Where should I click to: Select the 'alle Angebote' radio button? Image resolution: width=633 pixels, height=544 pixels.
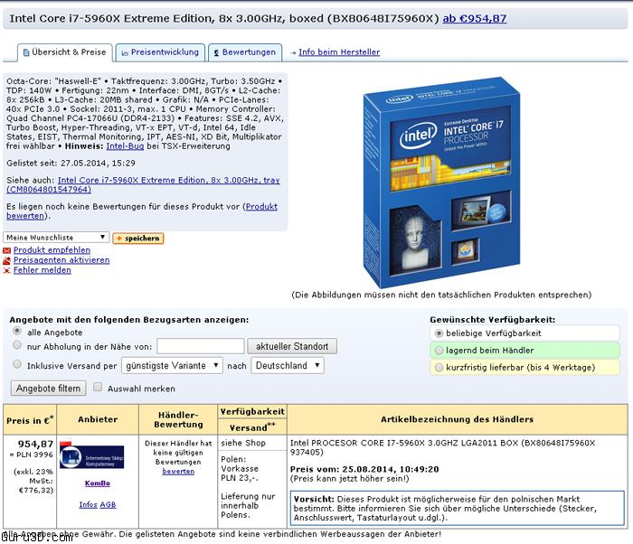pyautogui.click(x=17, y=331)
